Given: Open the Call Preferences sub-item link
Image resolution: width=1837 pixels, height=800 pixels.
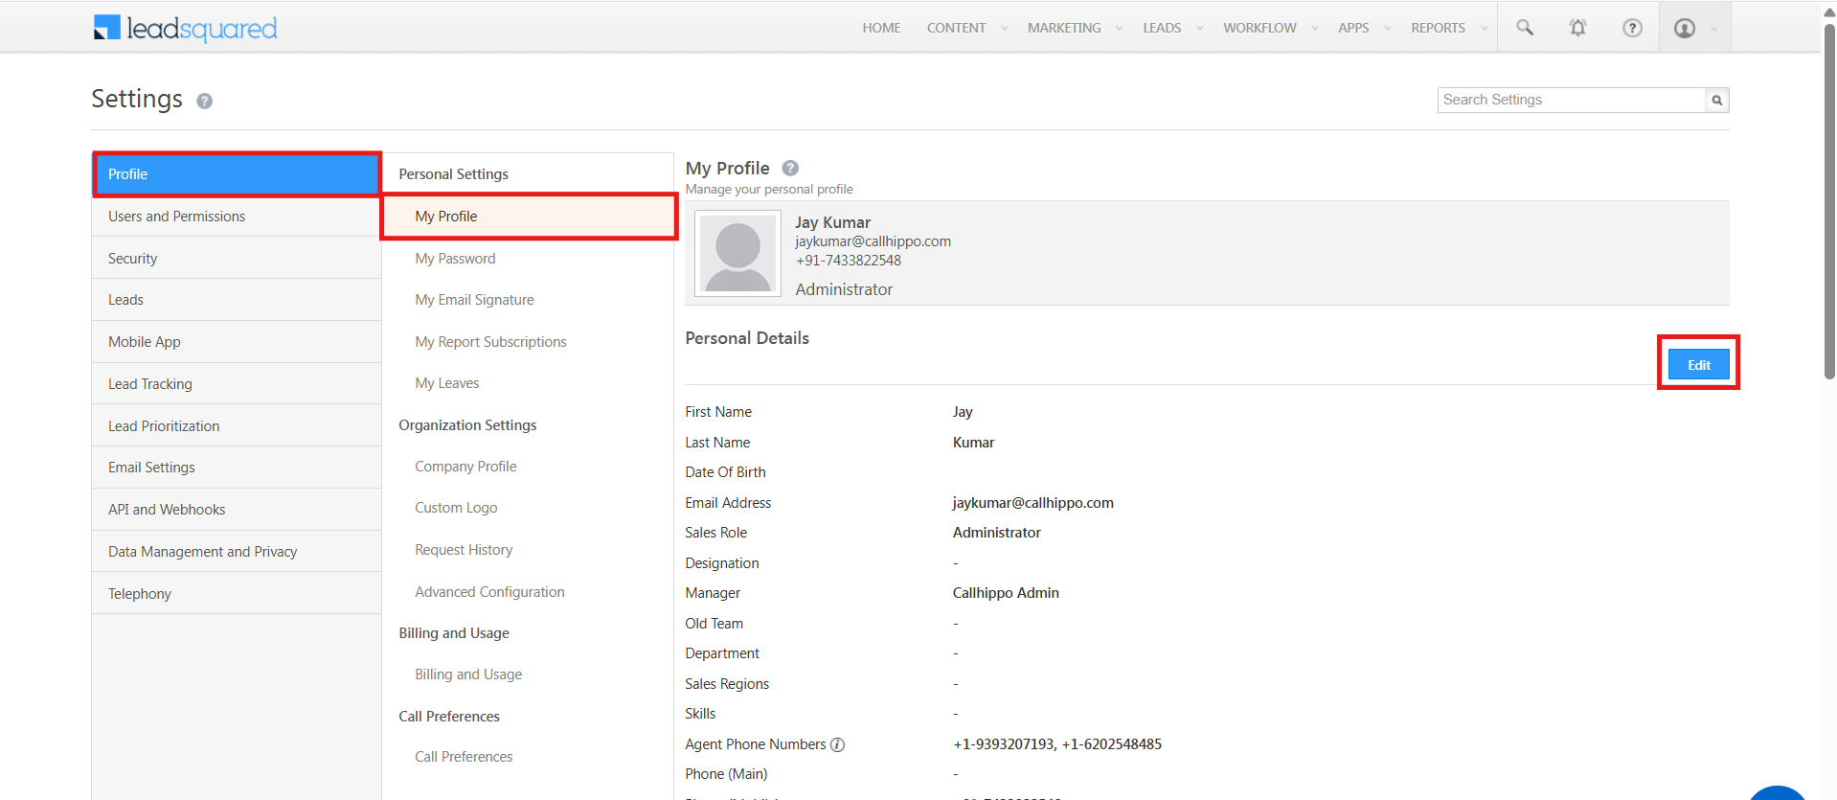Looking at the screenshot, I should [464, 757].
